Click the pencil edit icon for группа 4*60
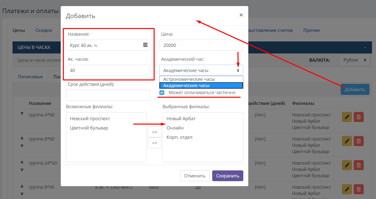376x199 pixels. 347,117
